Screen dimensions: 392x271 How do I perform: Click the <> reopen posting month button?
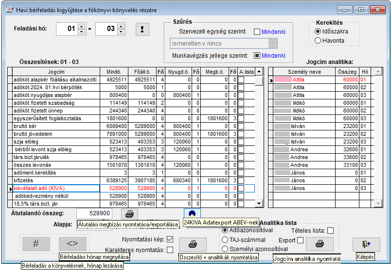coord(72,243)
